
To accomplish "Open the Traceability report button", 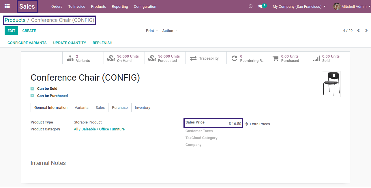I will [x=206, y=58].
